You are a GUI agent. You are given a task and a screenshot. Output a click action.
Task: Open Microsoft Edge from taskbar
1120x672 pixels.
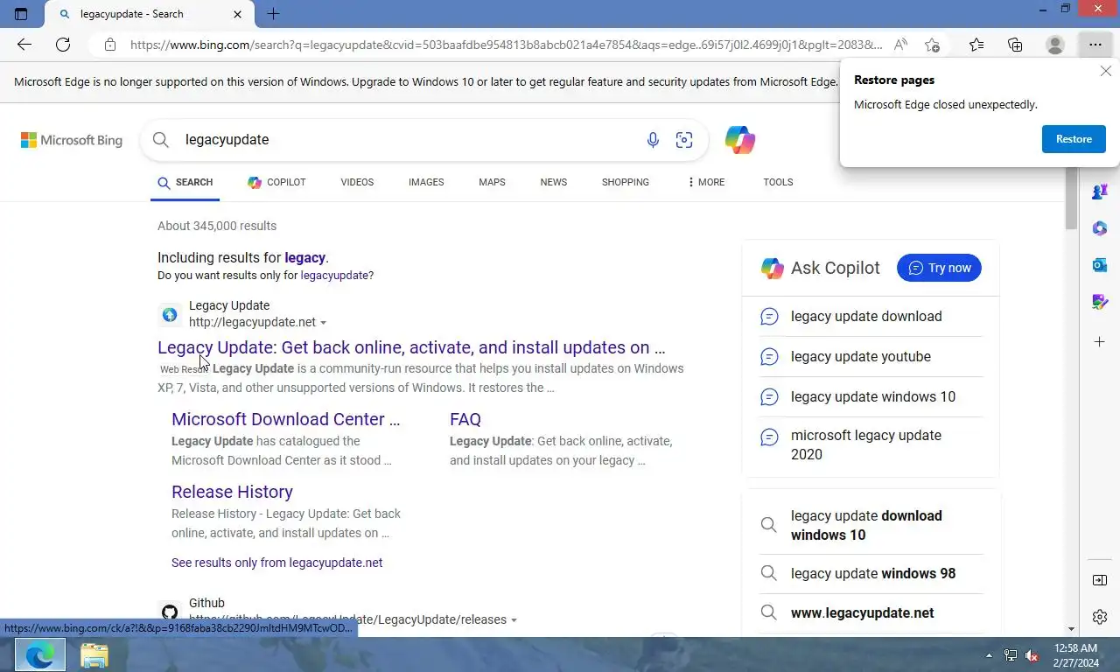[x=39, y=654]
